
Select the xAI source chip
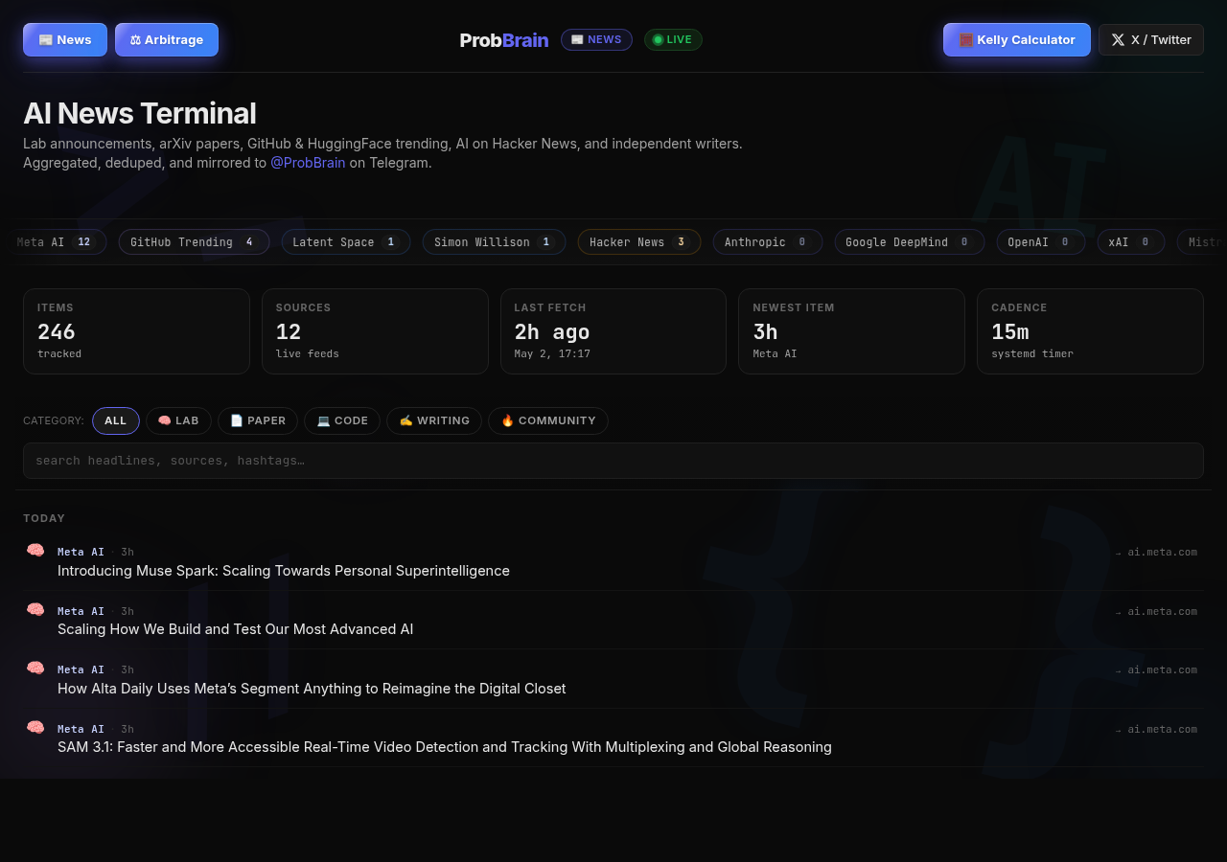coord(1131,242)
